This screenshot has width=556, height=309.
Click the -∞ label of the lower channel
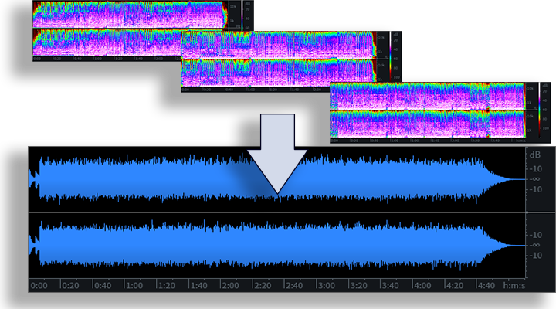click(x=535, y=245)
